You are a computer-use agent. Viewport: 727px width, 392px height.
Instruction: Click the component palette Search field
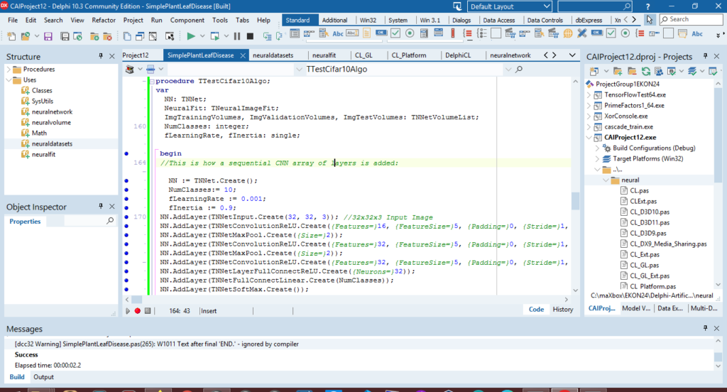(690, 19)
